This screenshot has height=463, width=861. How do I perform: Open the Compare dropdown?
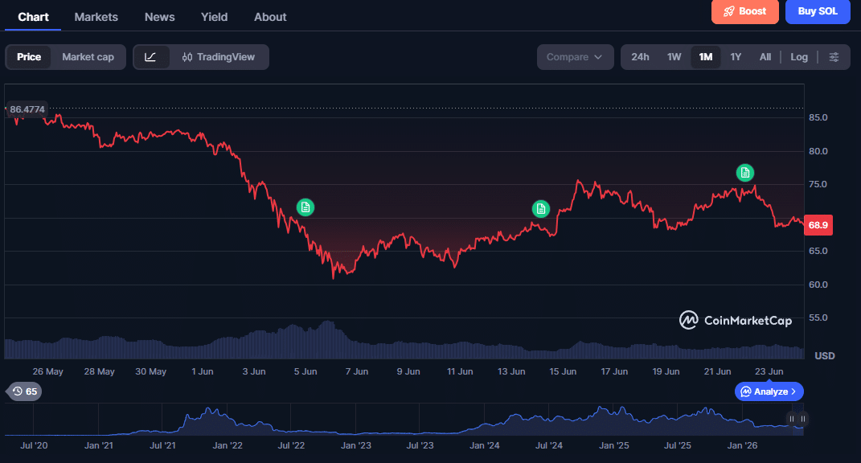click(x=575, y=57)
